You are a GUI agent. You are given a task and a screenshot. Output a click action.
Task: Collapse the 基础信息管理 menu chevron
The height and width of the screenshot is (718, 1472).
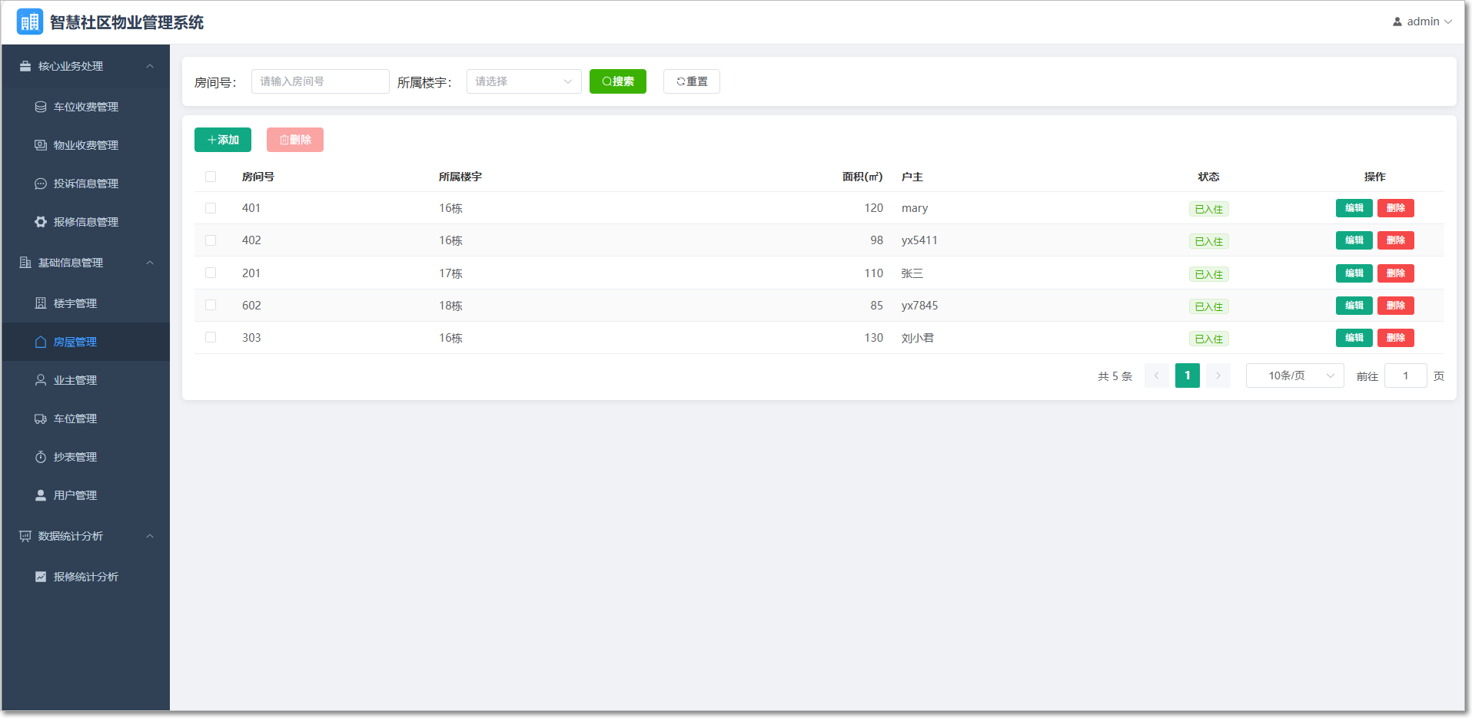(x=150, y=263)
